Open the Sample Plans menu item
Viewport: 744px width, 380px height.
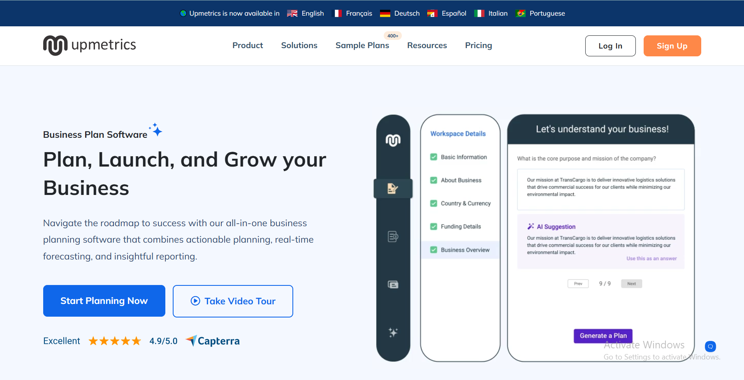tap(362, 46)
